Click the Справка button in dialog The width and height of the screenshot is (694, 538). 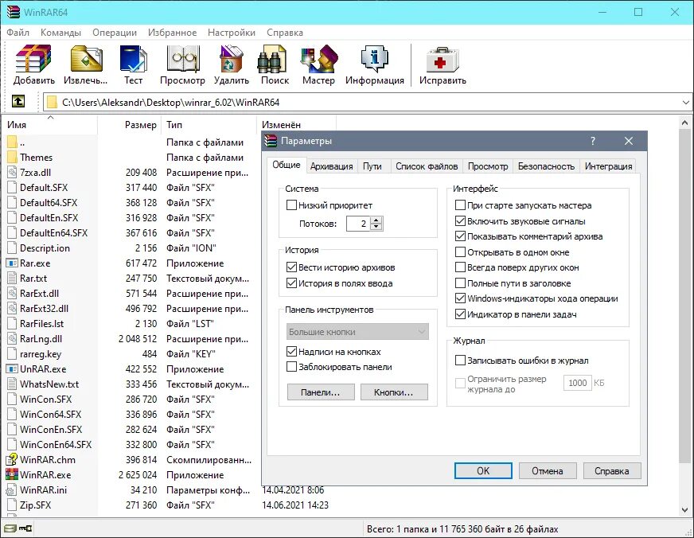click(x=612, y=471)
